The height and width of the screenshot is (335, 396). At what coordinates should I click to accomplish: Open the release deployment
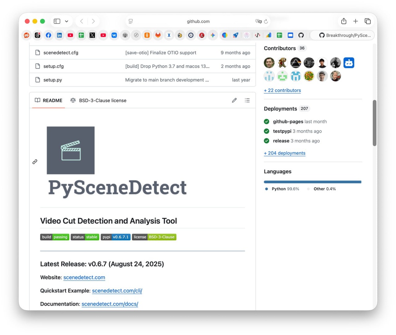281,141
